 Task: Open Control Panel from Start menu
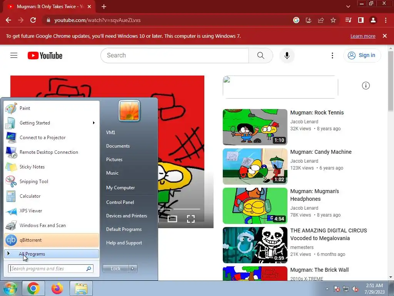120,202
